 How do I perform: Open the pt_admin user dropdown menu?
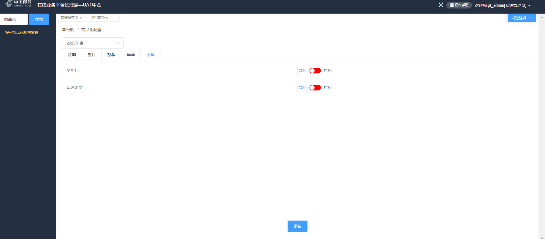pos(502,5)
